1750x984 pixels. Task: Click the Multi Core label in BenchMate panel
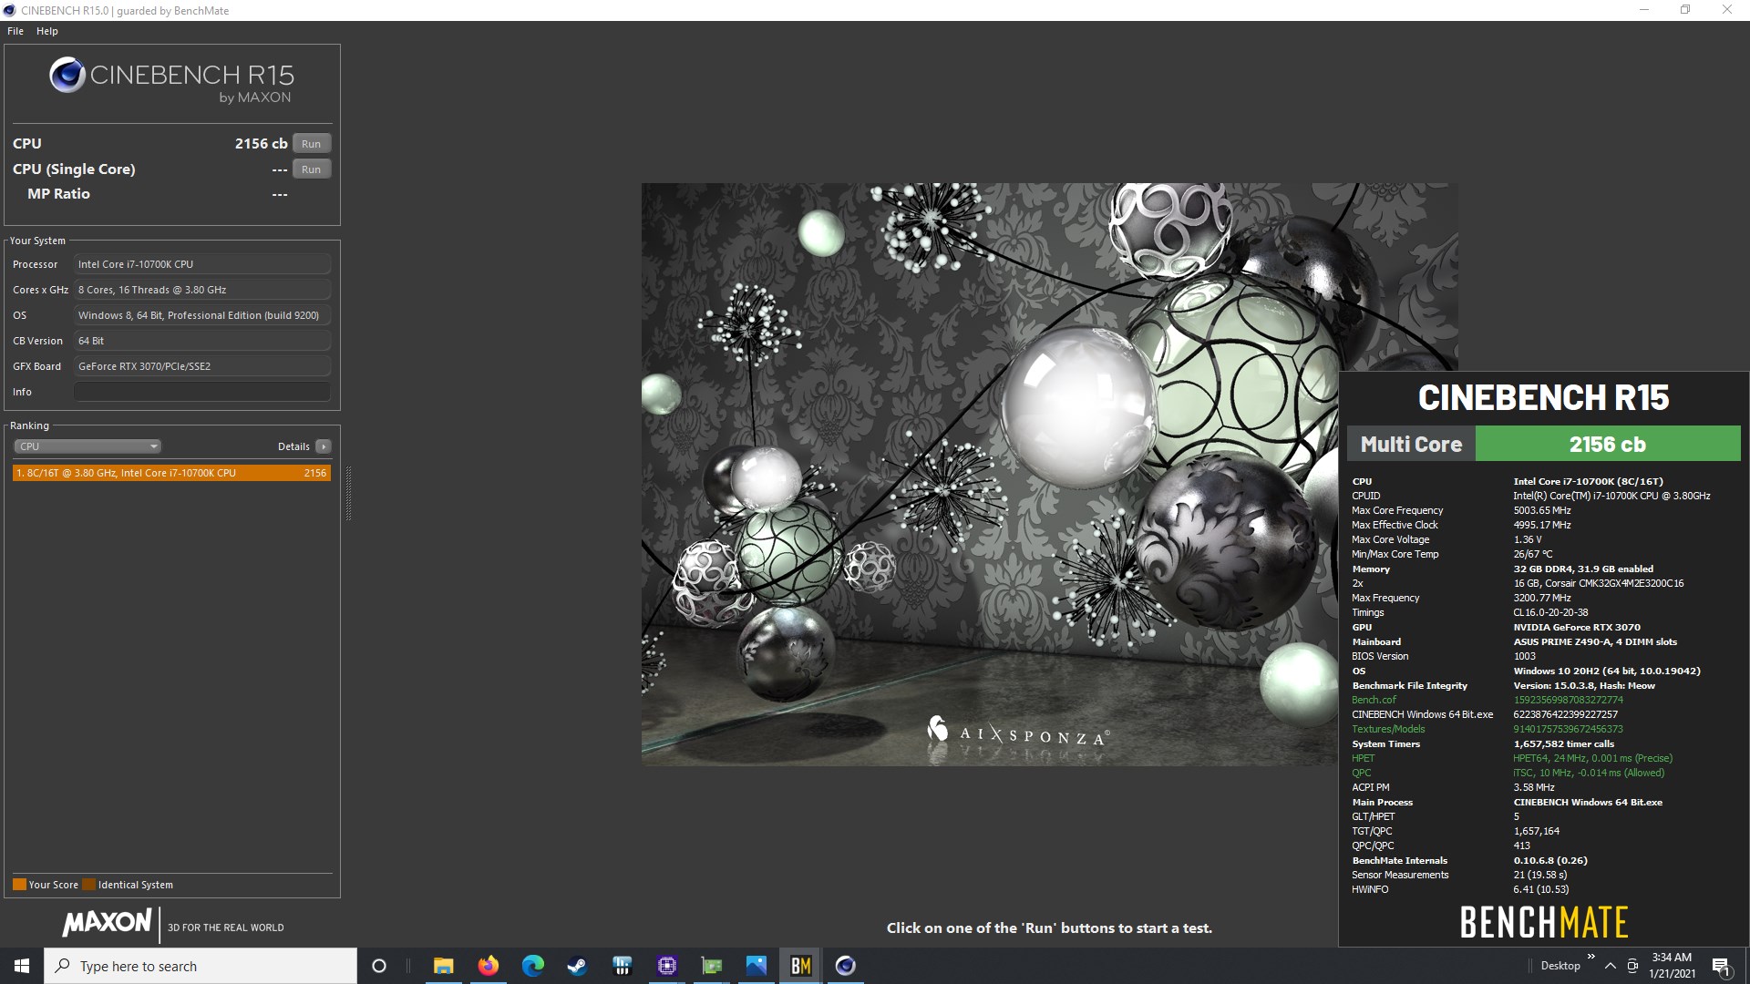[1411, 445]
